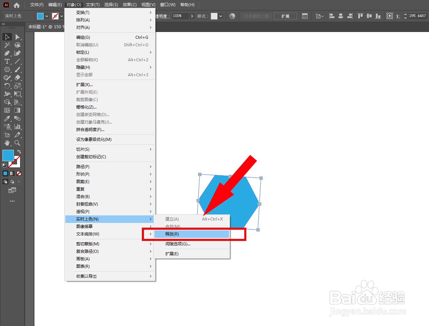Open stroke color dropdown in control bar
Screen dimensions: 429x326
click(62, 16)
